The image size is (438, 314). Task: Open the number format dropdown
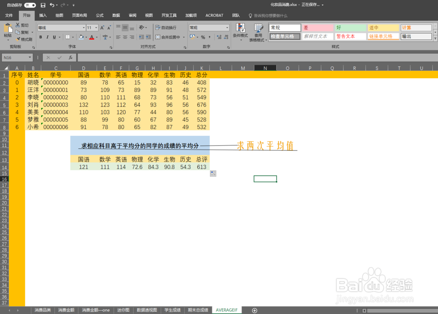[227, 28]
